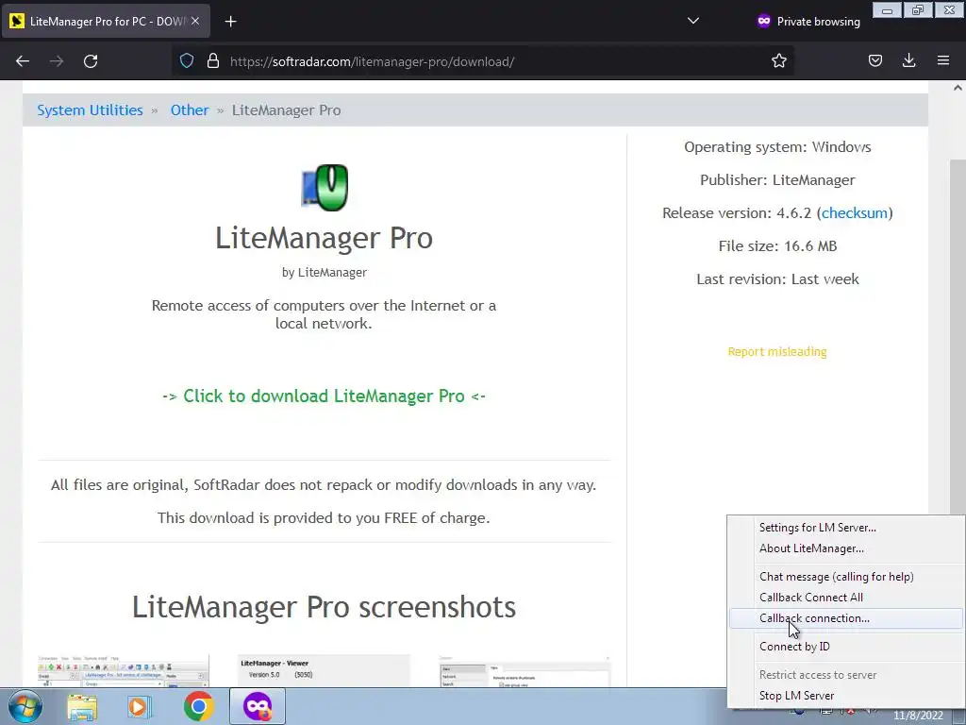Click the checksum link
The height and width of the screenshot is (725, 966).
[855, 212]
